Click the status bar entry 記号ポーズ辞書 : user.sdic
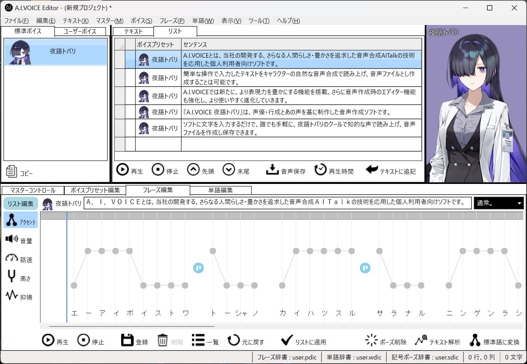527x364 pixels. [x=425, y=357]
